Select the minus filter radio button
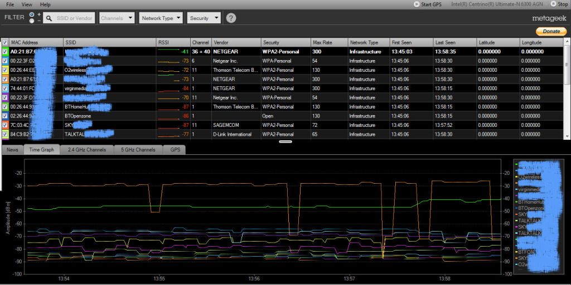The image size is (571, 285). click(32, 21)
